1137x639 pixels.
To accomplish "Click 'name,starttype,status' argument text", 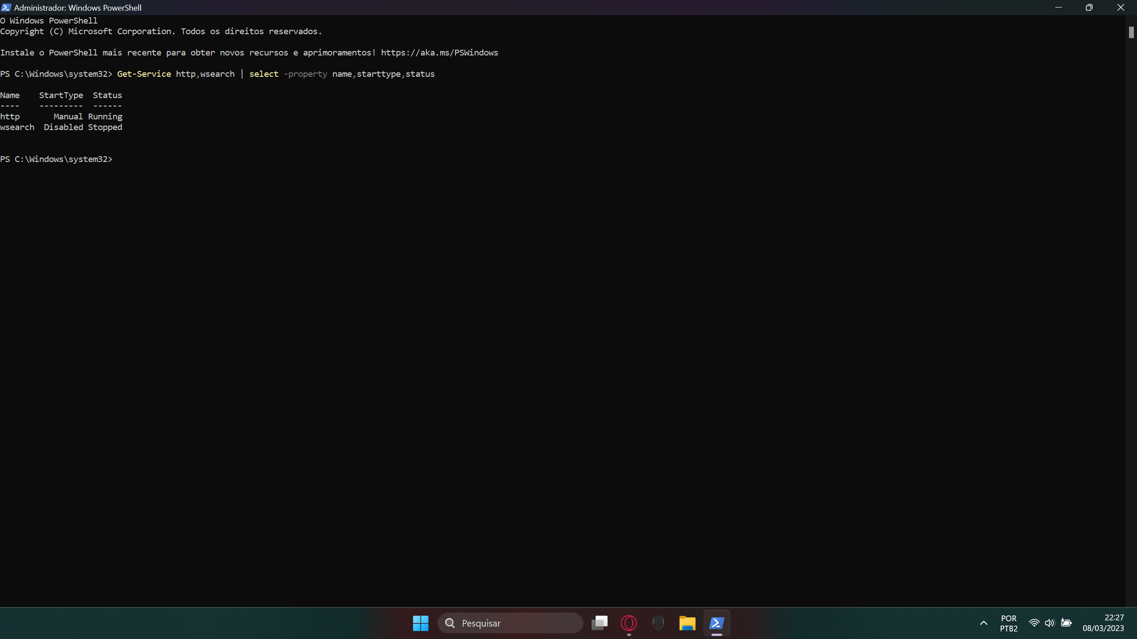I will coord(383,74).
